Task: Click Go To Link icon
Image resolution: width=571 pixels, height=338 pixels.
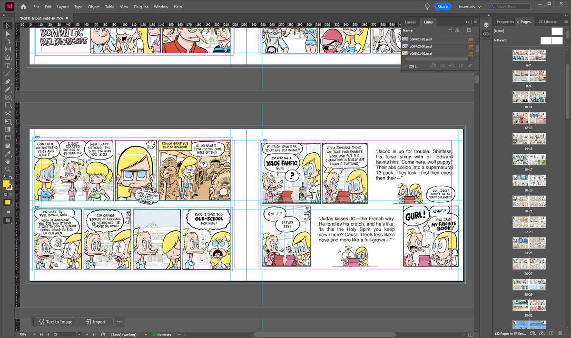Action: (x=452, y=66)
